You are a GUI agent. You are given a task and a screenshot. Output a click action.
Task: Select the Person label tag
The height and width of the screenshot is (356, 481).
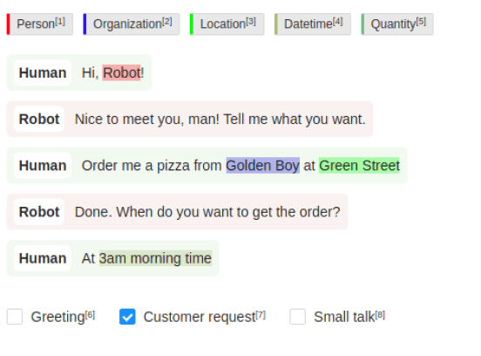pos(40,24)
